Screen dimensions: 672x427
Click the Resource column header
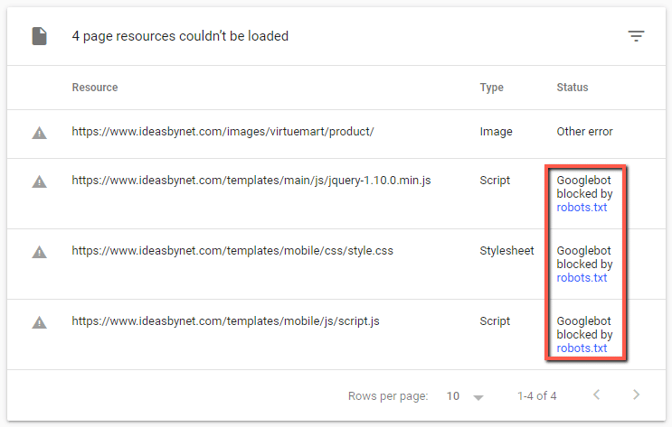95,88
